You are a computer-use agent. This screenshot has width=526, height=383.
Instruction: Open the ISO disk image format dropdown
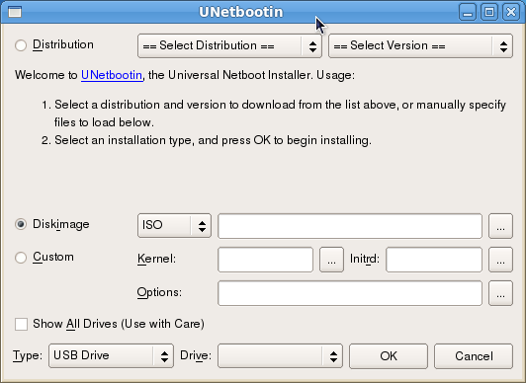(174, 225)
